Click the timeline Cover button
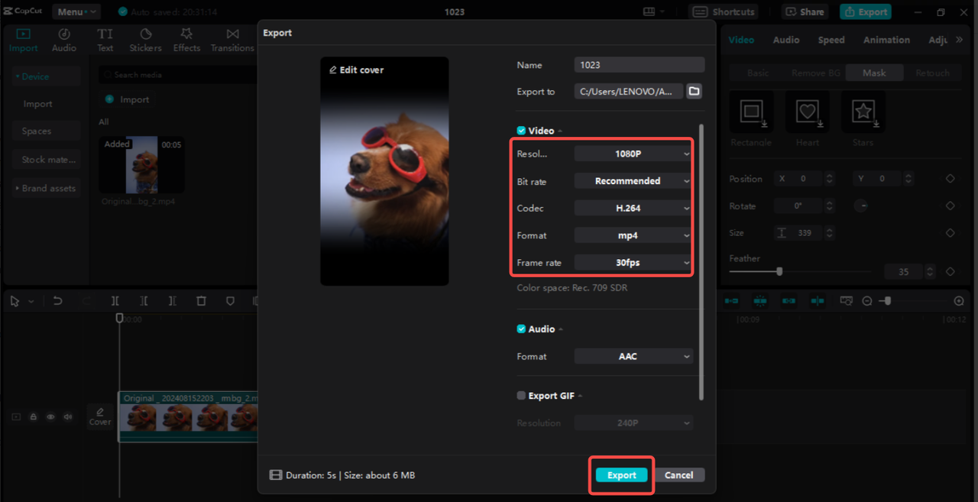 (x=100, y=416)
